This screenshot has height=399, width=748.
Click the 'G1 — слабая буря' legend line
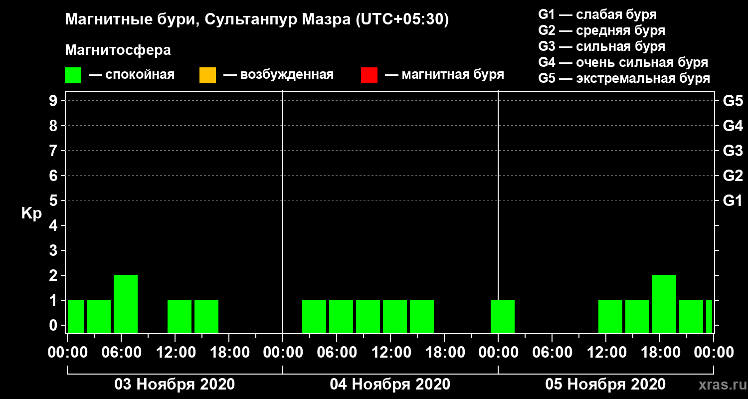pos(597,14)
